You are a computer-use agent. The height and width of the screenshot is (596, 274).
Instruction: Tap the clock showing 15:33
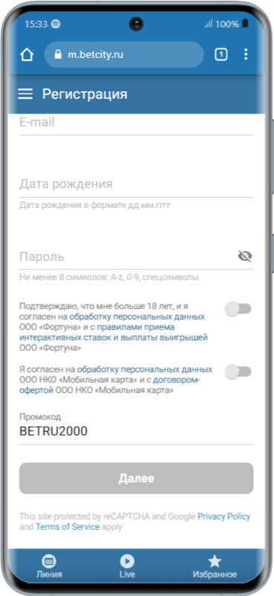[x=36, y=24]
